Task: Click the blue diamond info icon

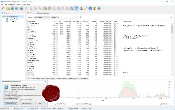Action: [99, 8]
